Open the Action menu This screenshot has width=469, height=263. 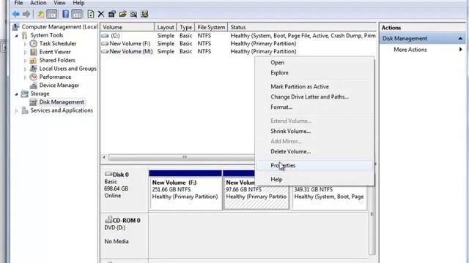pyautogui.click(x=38, y=3)
